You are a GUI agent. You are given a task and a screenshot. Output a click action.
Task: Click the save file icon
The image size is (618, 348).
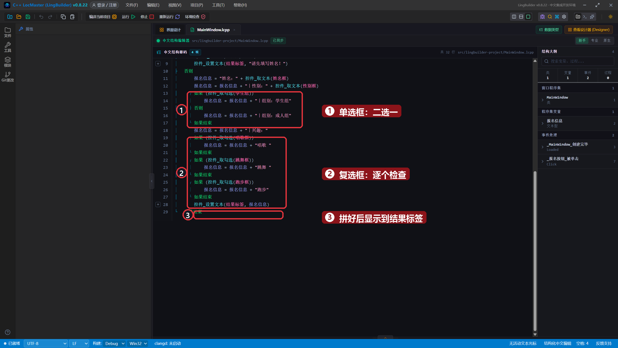(x=28, y=17)
